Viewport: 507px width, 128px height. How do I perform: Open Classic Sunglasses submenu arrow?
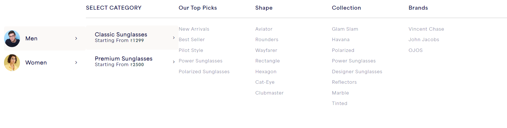174,38
